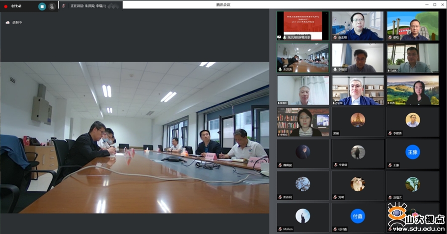Select 李瑞川's video thumbnail
Image resolution: width=447 pixels, height=234 pixels.
(358, 58)
